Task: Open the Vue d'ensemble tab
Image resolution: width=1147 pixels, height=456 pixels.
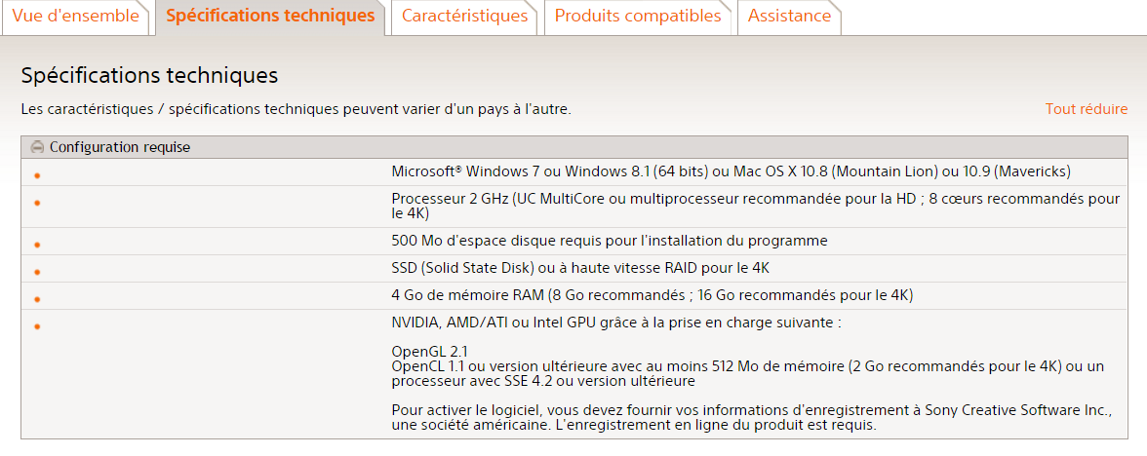Action: point(75,17)
